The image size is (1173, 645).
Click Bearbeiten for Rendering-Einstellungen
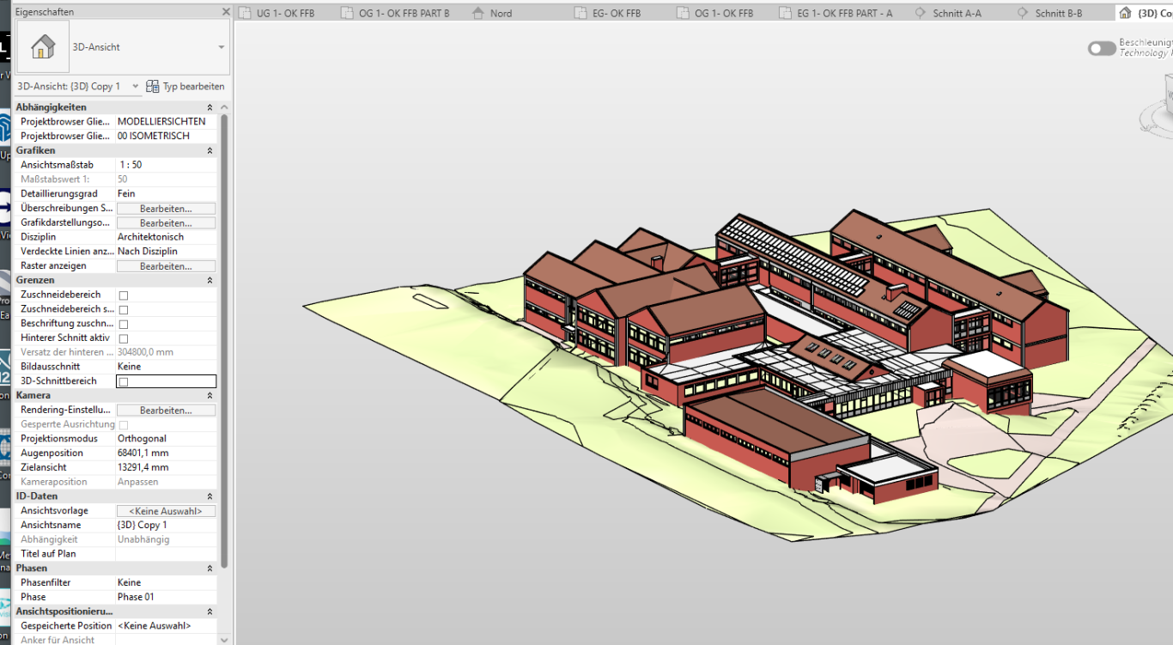click(166, 410)
